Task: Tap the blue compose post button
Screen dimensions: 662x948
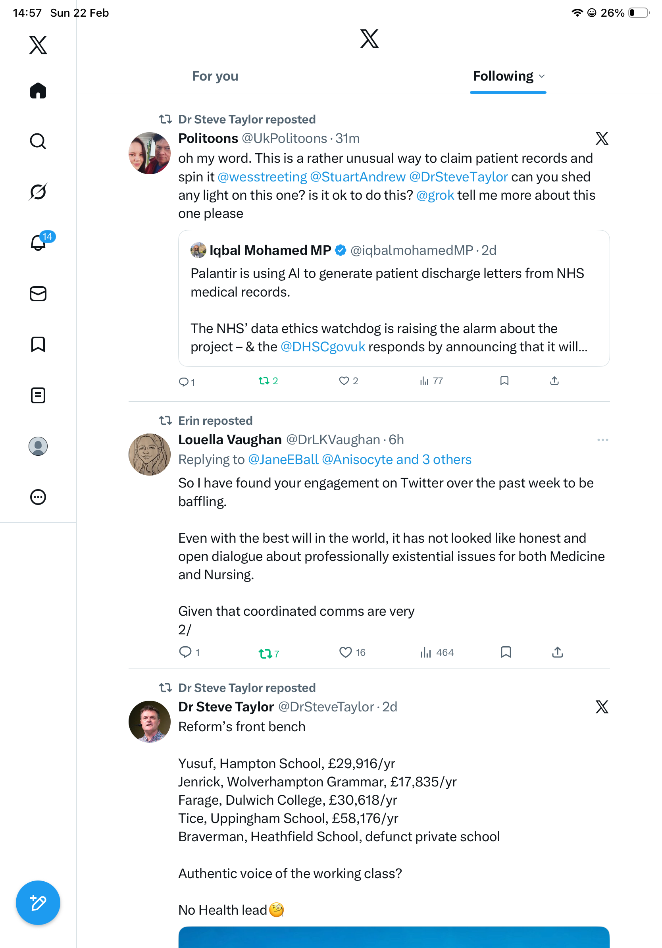Action: tap(38, 903)
